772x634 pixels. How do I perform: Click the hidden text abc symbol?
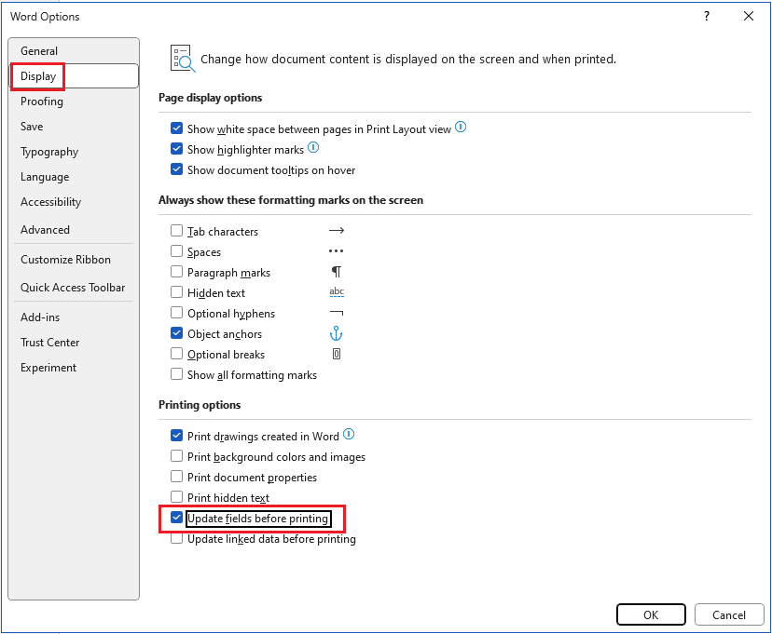point(337,292)
